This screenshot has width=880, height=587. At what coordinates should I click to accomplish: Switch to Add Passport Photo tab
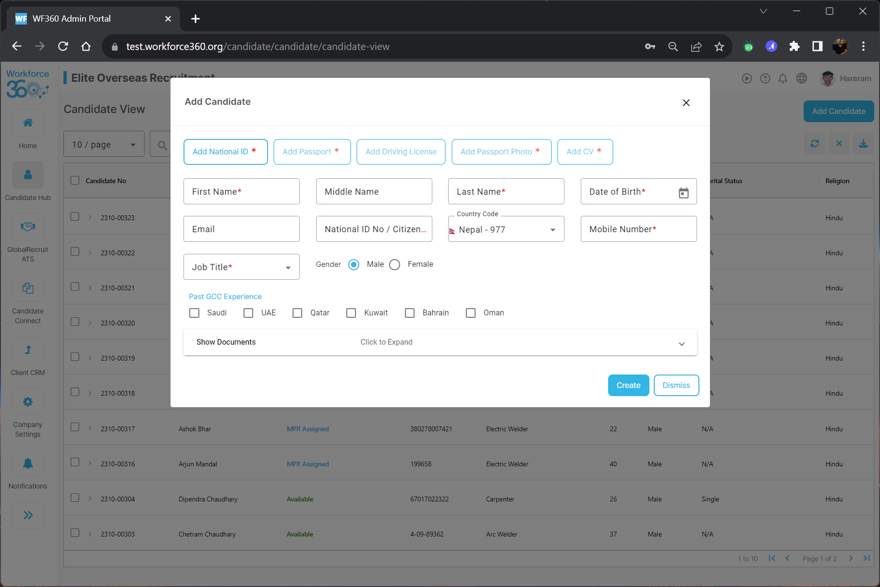(501, 152)
